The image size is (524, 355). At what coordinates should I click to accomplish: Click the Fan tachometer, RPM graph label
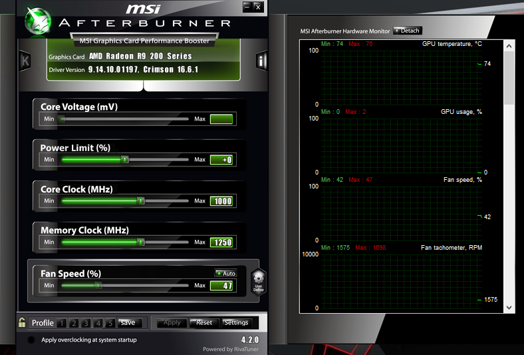pyautogui.click(x=452, y=248)
